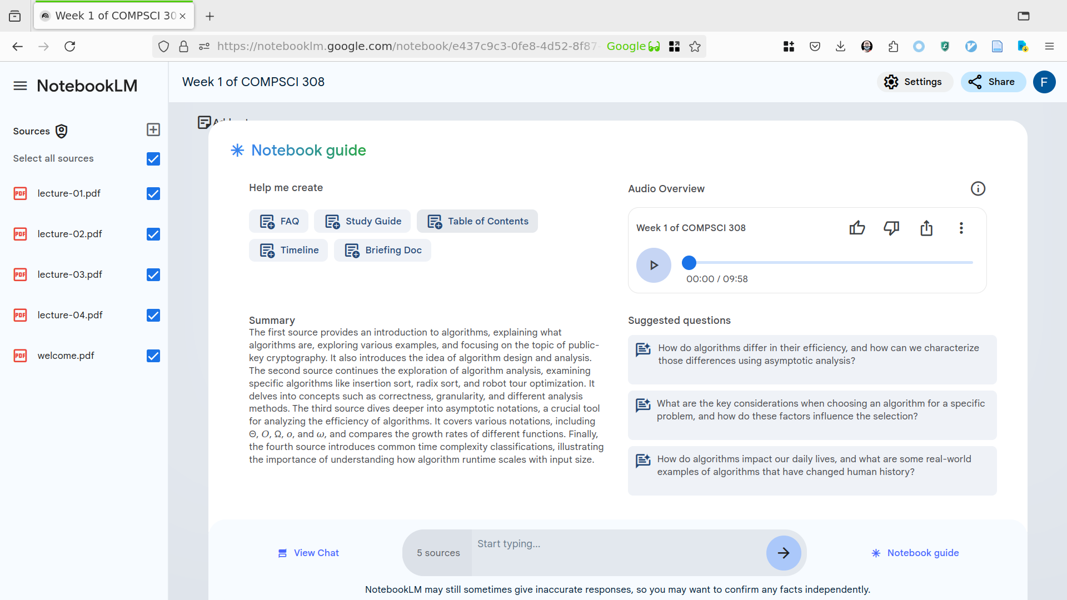Open Firefox application menu
Screen dimensions: 1067x600
click(x=1049, y=47)
